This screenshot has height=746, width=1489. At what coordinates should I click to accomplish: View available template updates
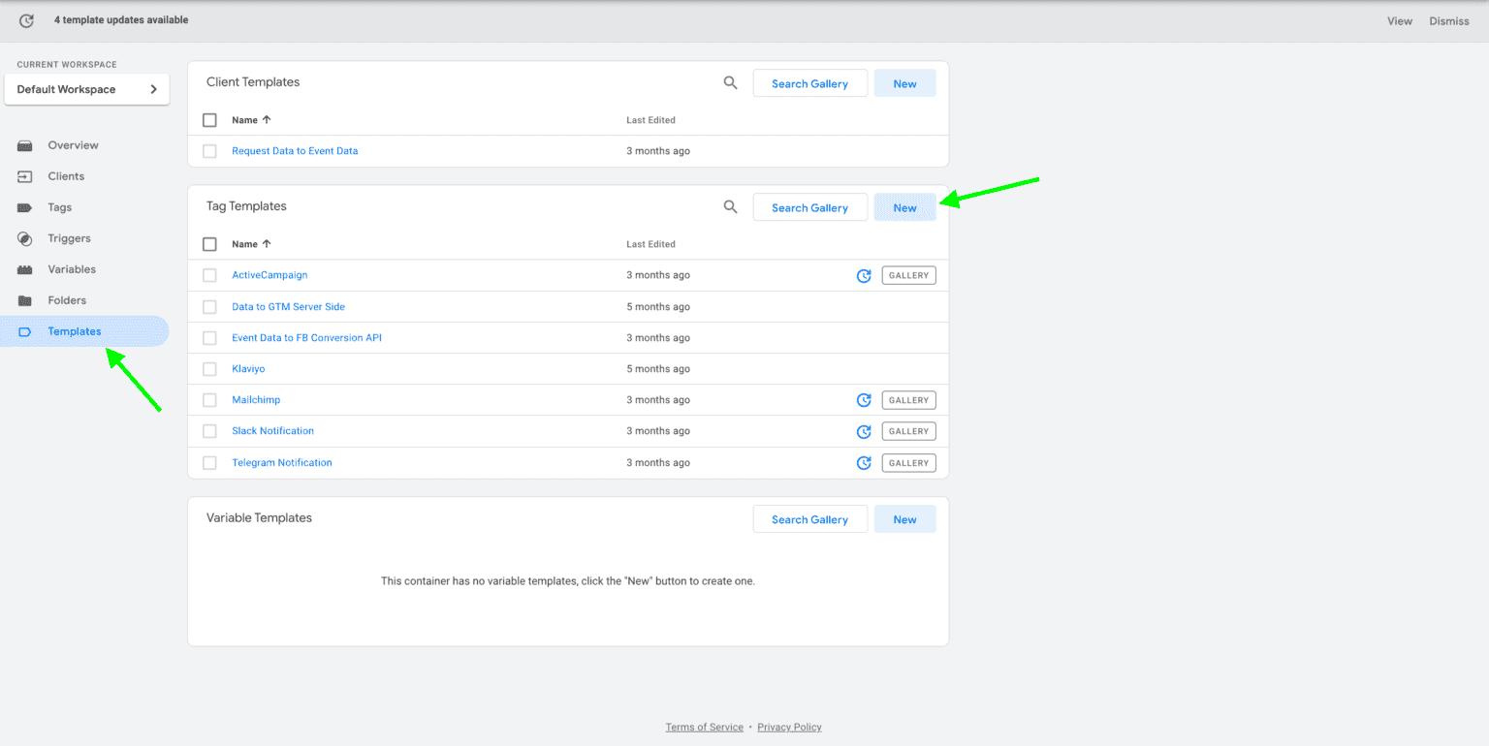[1400, 21]
